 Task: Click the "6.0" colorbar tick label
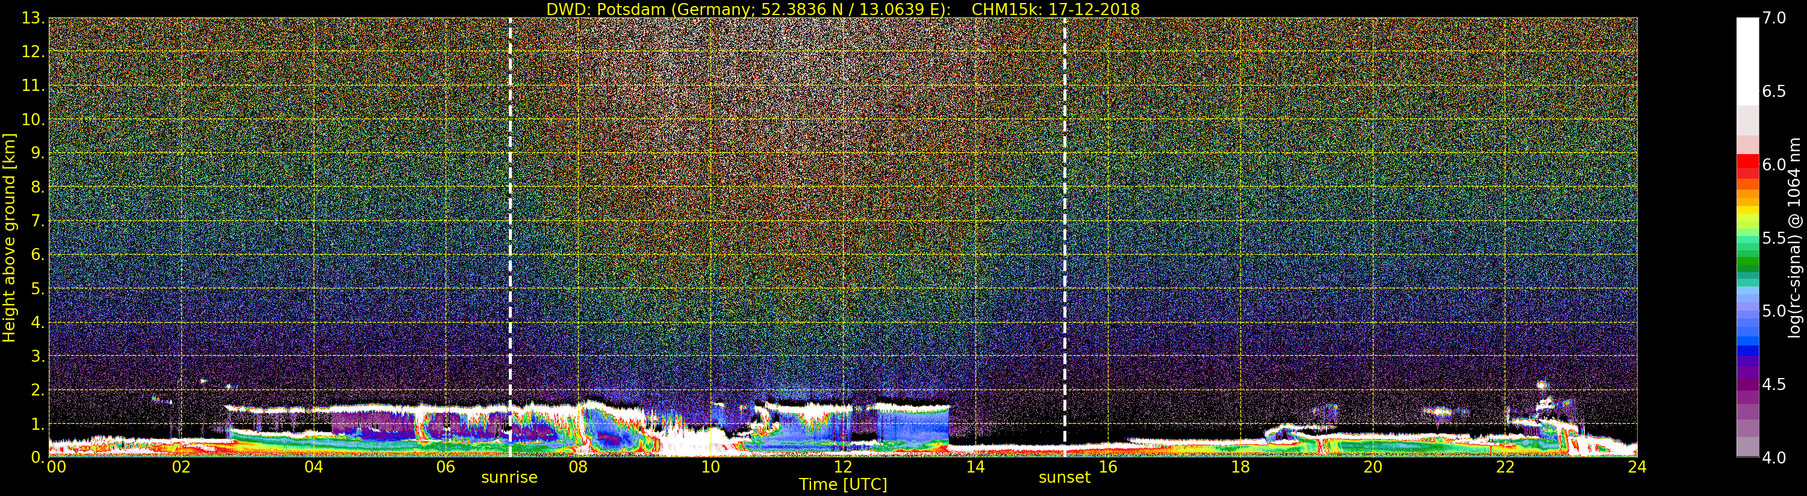click(1774, 164)
